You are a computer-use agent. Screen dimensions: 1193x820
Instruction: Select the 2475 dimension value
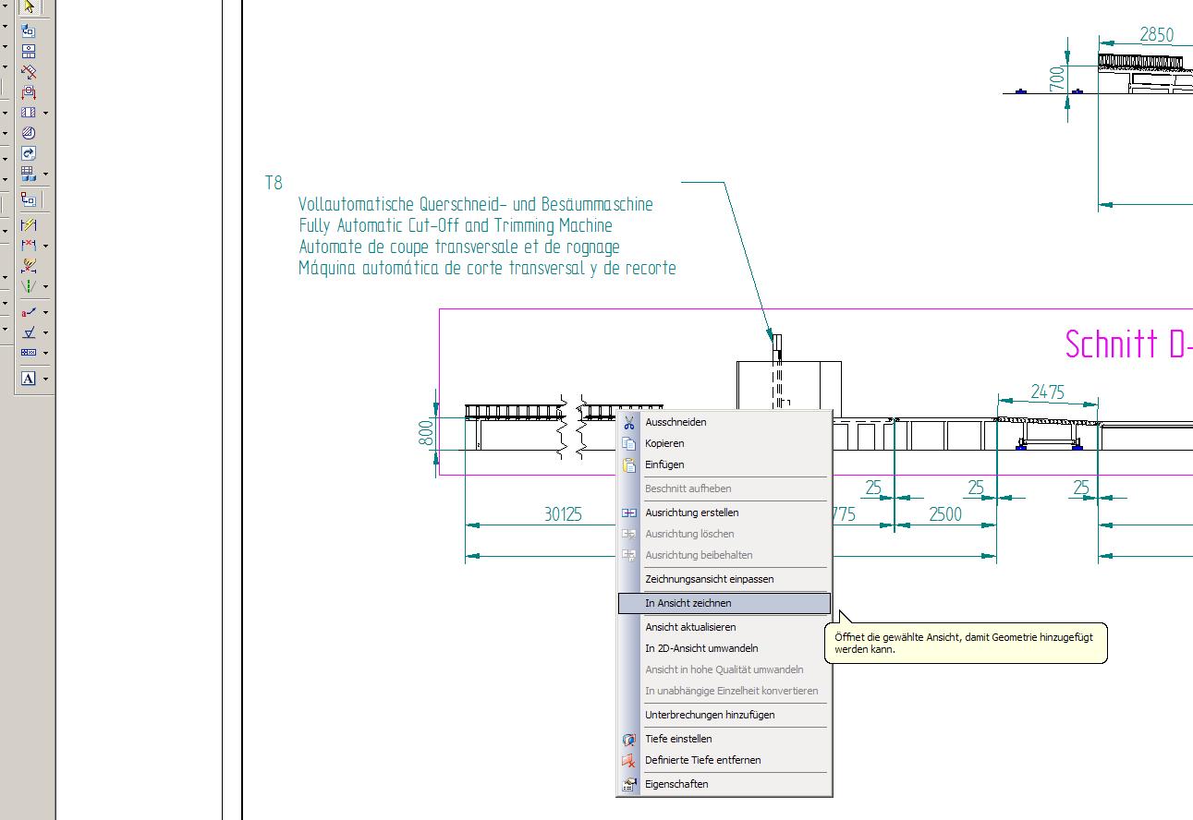[x=1047, y=392]
